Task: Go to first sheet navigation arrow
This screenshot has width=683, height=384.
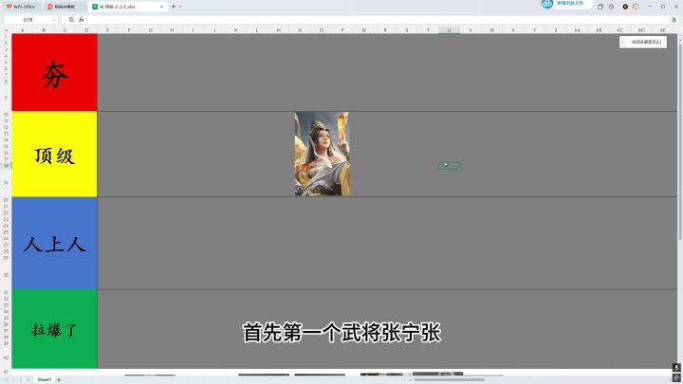Action: pos(6,379)
